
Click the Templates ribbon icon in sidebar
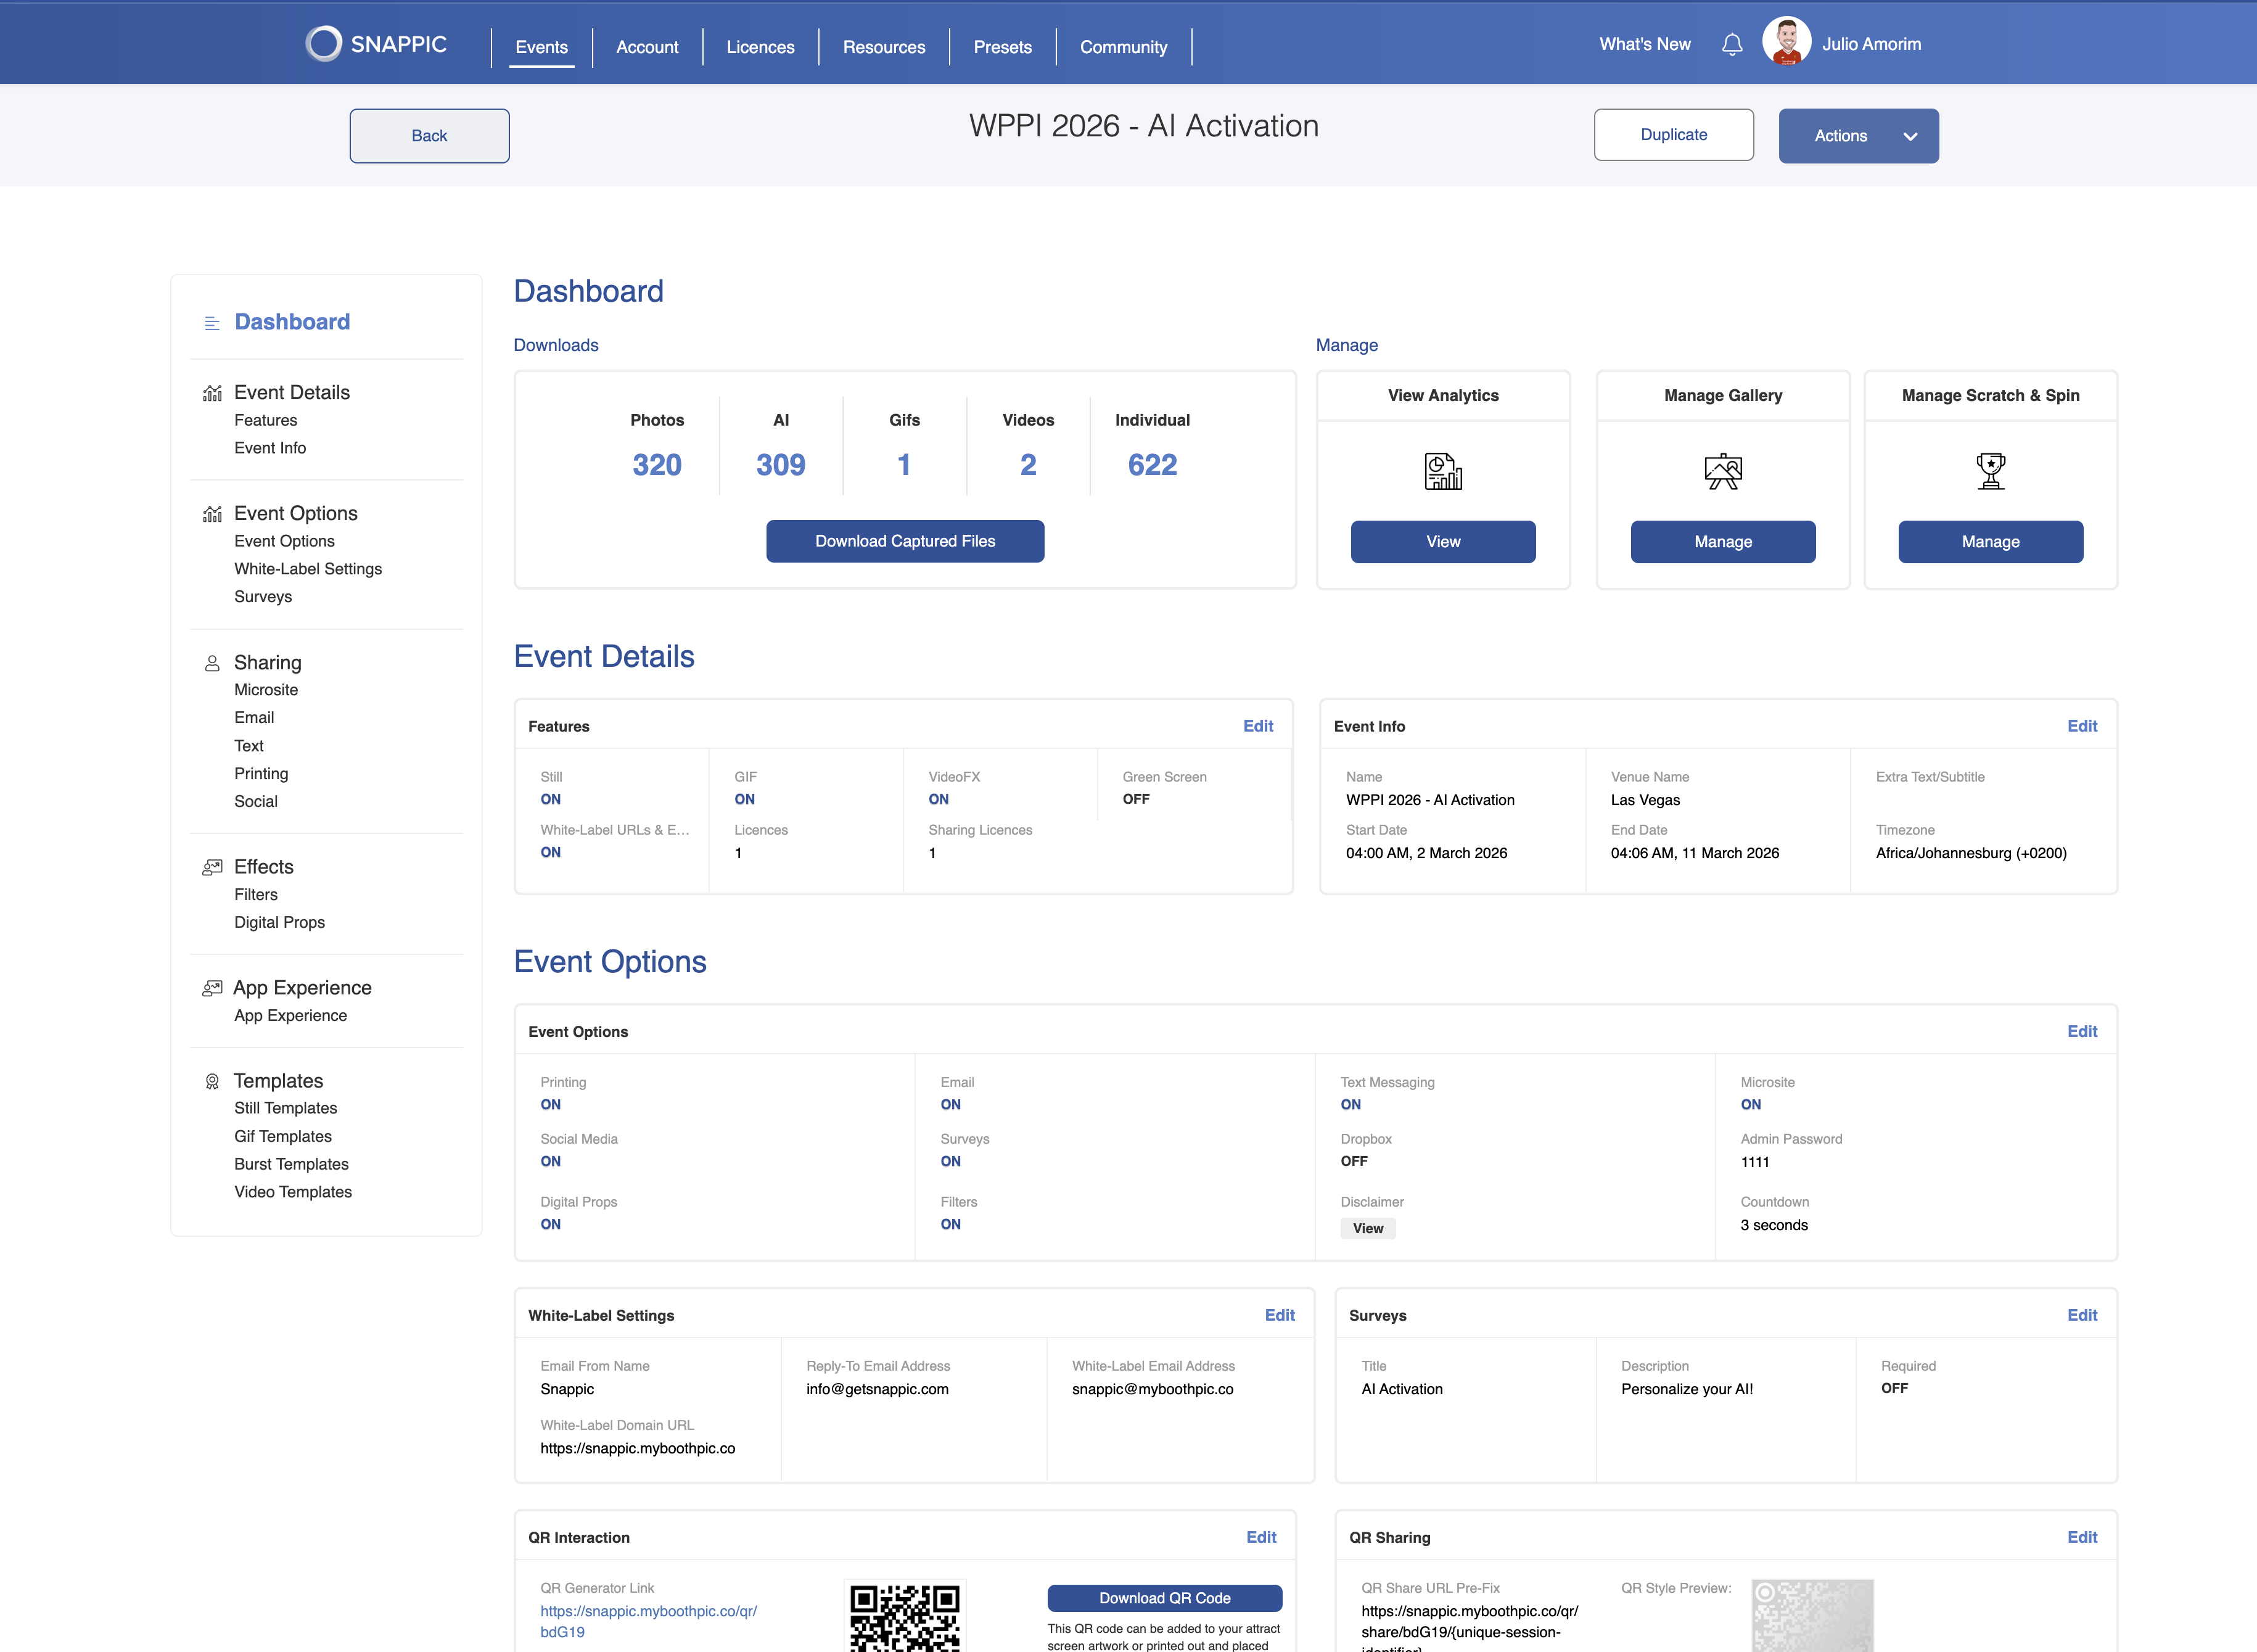[x=212, y=1081]
